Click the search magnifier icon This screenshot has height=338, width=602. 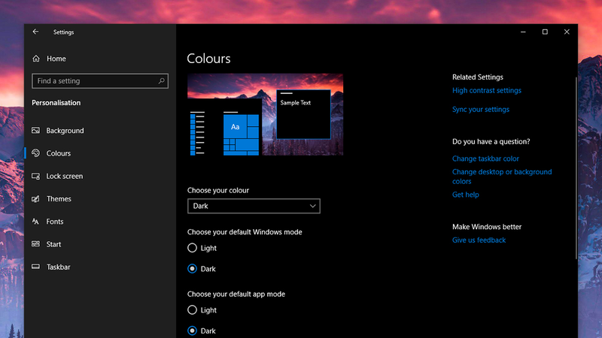tap(161, 81)
